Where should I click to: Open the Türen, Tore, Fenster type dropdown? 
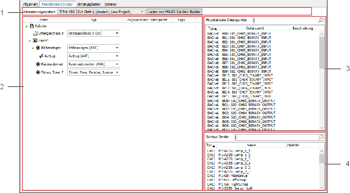[117, 72]
